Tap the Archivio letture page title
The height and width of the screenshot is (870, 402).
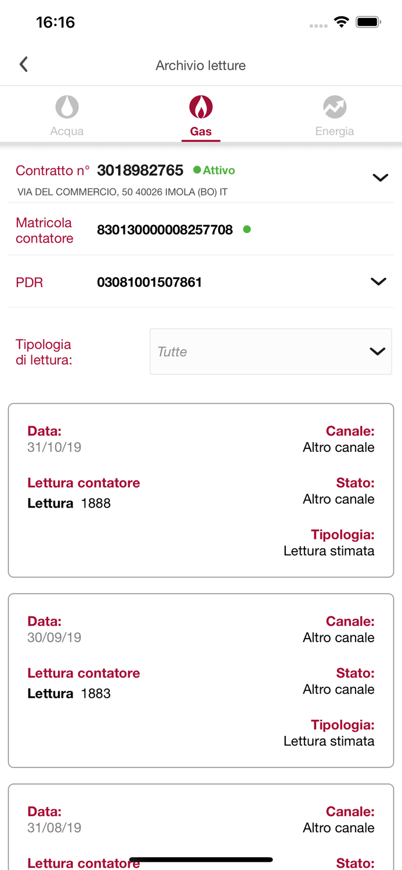tap(201, 66)
